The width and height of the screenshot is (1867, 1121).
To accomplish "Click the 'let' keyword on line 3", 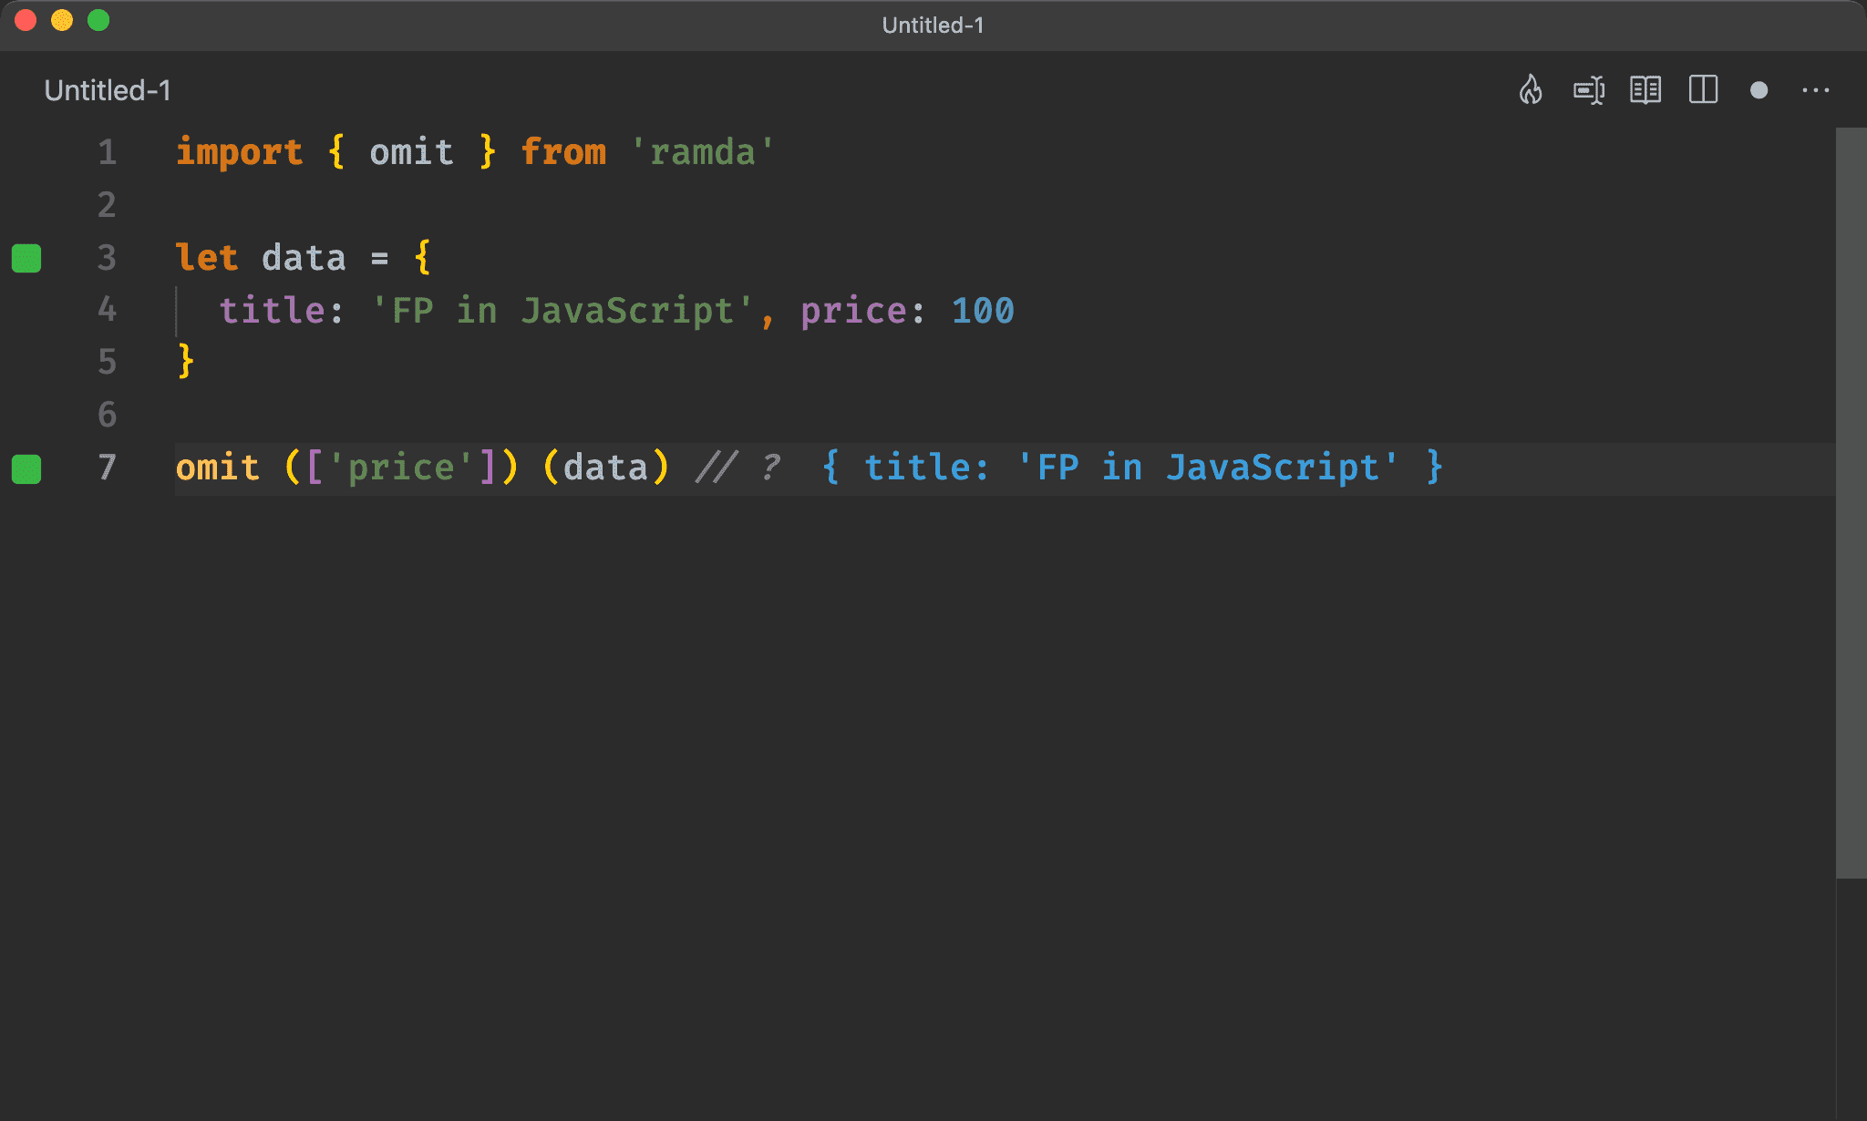I will tap(207, 258).
